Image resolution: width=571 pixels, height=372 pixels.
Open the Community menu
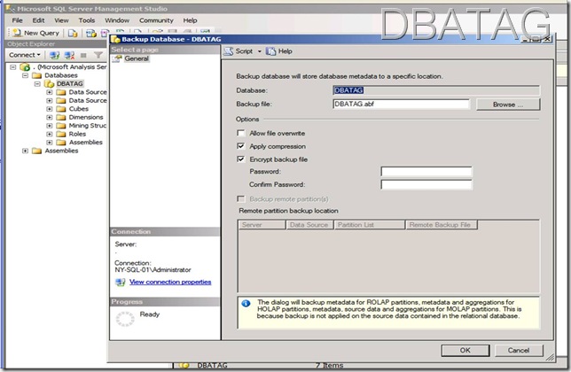click(156, 20)
